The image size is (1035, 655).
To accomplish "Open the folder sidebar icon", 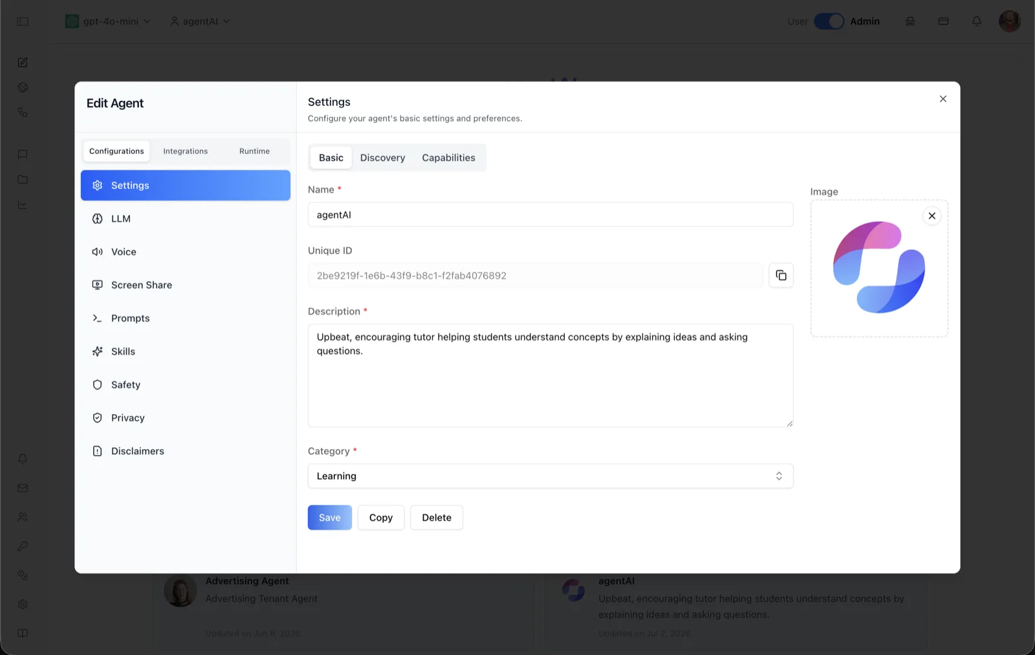I will pos(23,179).
